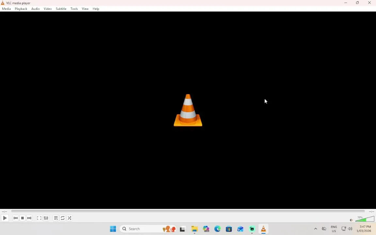Set volume on the green volume slider
Image resolution: width=376 pixels, height=235 pixels.
(x=365, y=219)
